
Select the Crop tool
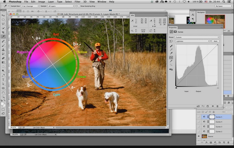[3, 32]
